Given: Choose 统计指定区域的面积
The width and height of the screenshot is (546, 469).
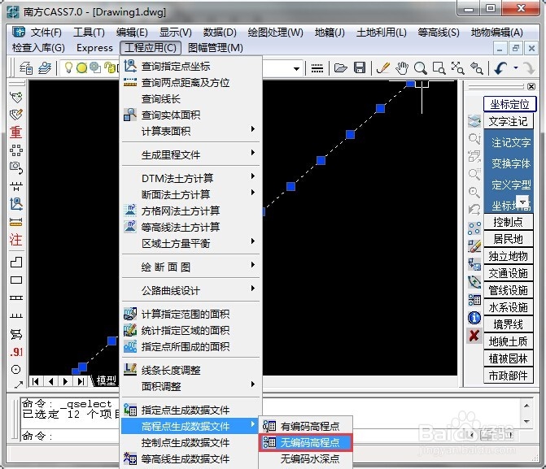Looking at the screenshot, I should [x=191, y=330].
